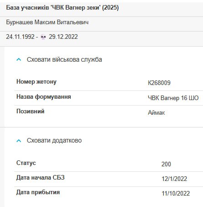Click the 'Дата начала СБЗ' label

tap(41, 177)
